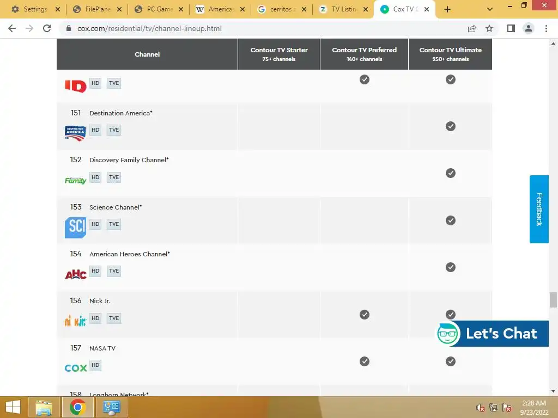
Task: Click Nick Jr. Preferred checkmark
Action: [365, 315]
